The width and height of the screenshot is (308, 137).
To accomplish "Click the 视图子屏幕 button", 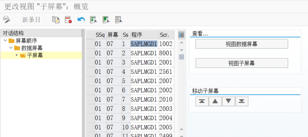I will click(x=242, y=63).
